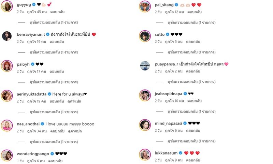Screen dimensions: 273x164
Task: Show replies under nae_anothai's comment
Action: tap(54, 142)
